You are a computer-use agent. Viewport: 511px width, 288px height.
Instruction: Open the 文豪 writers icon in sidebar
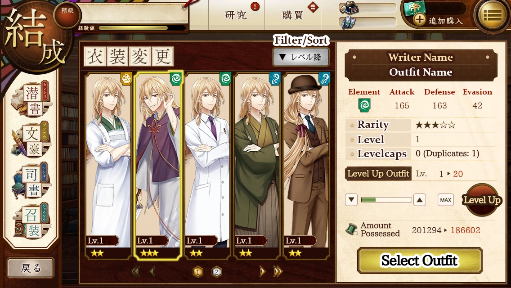pos(31,140)
